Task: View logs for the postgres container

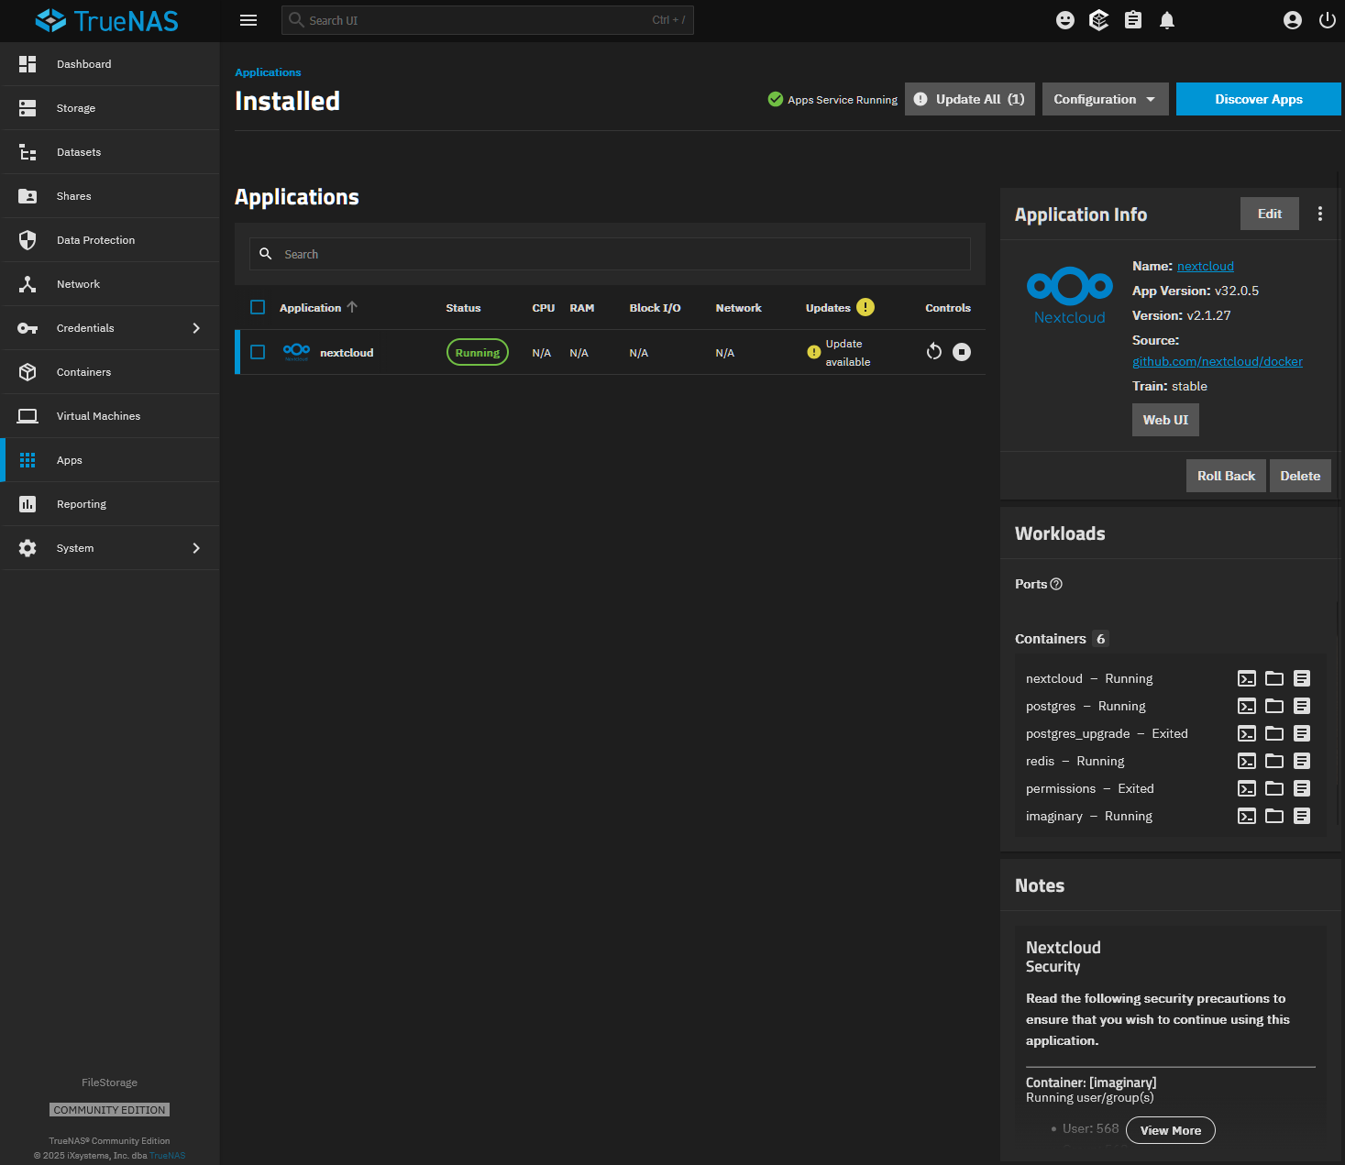Action: [x=1302, y=706]
